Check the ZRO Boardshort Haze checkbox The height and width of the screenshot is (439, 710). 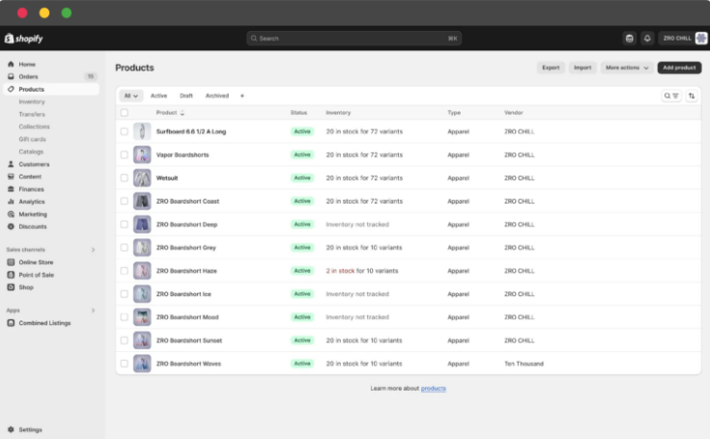124,271
